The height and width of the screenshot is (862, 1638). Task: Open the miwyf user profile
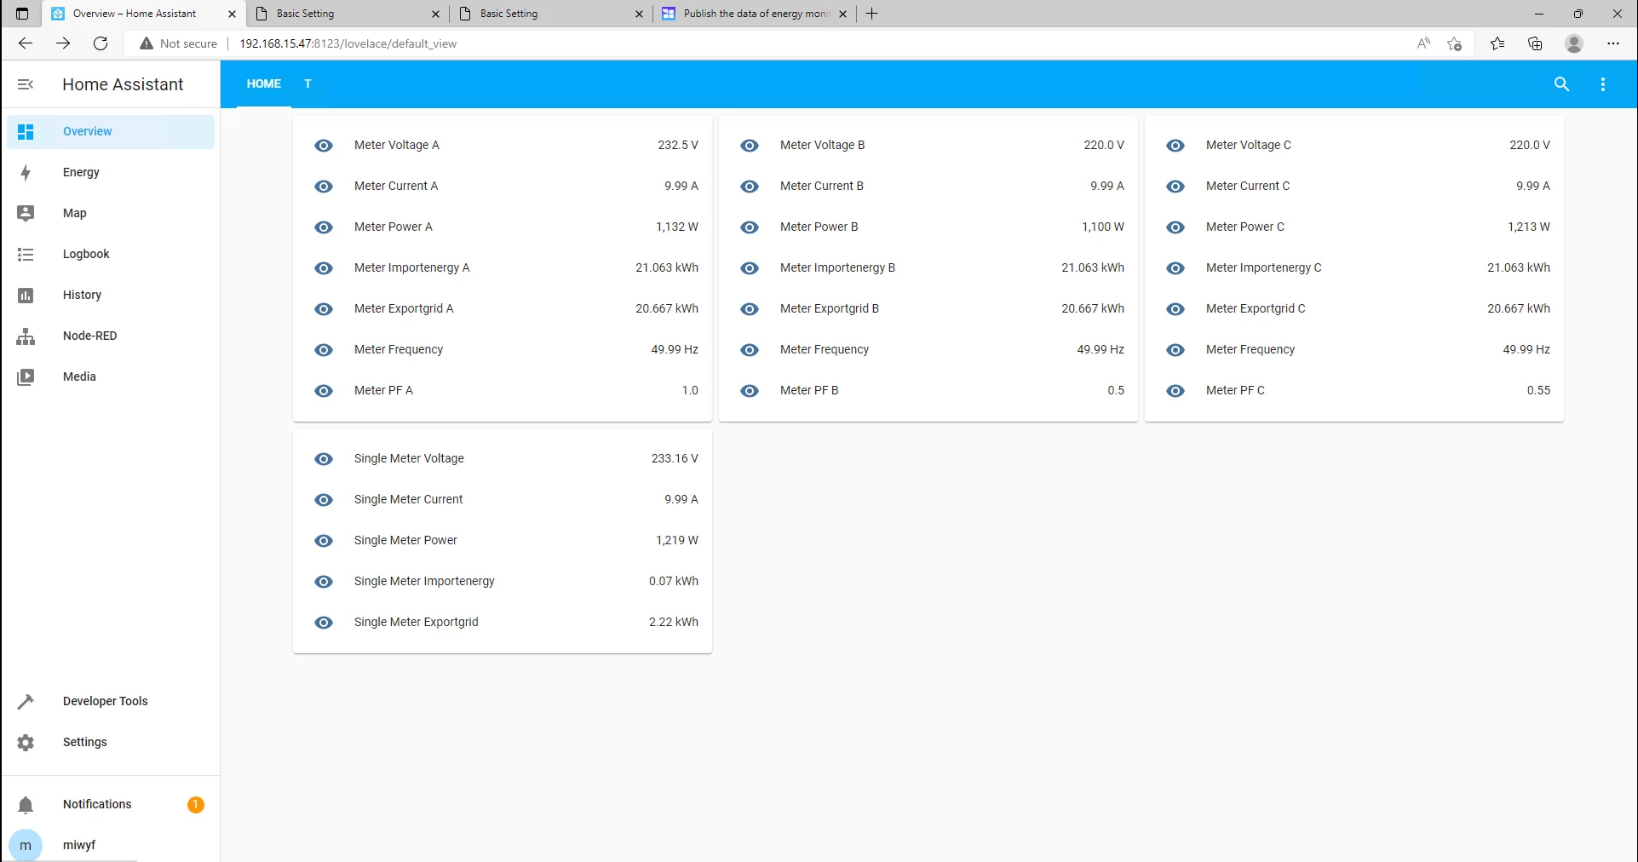(78, 845)
